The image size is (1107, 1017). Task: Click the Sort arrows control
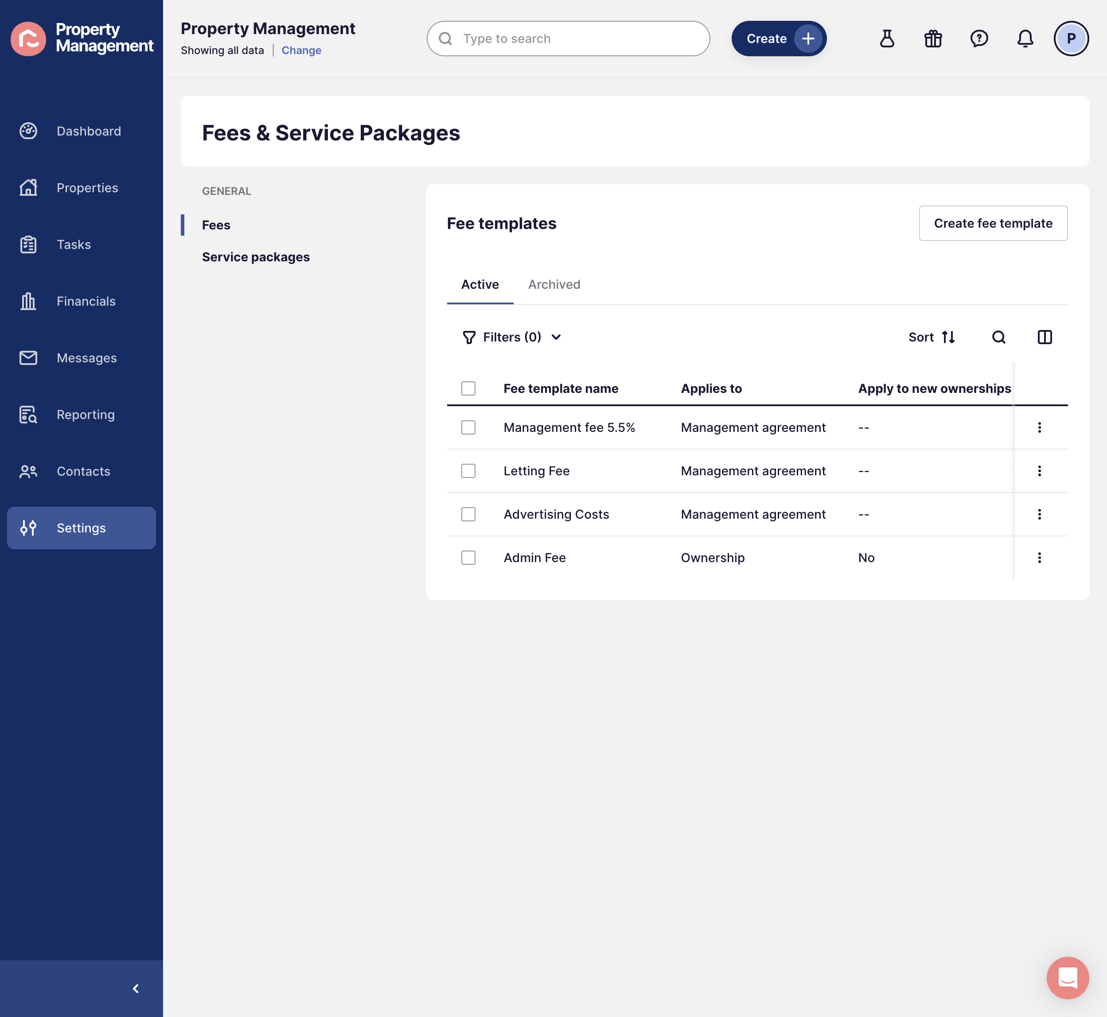pyautogui.click(x=932, y=337)
